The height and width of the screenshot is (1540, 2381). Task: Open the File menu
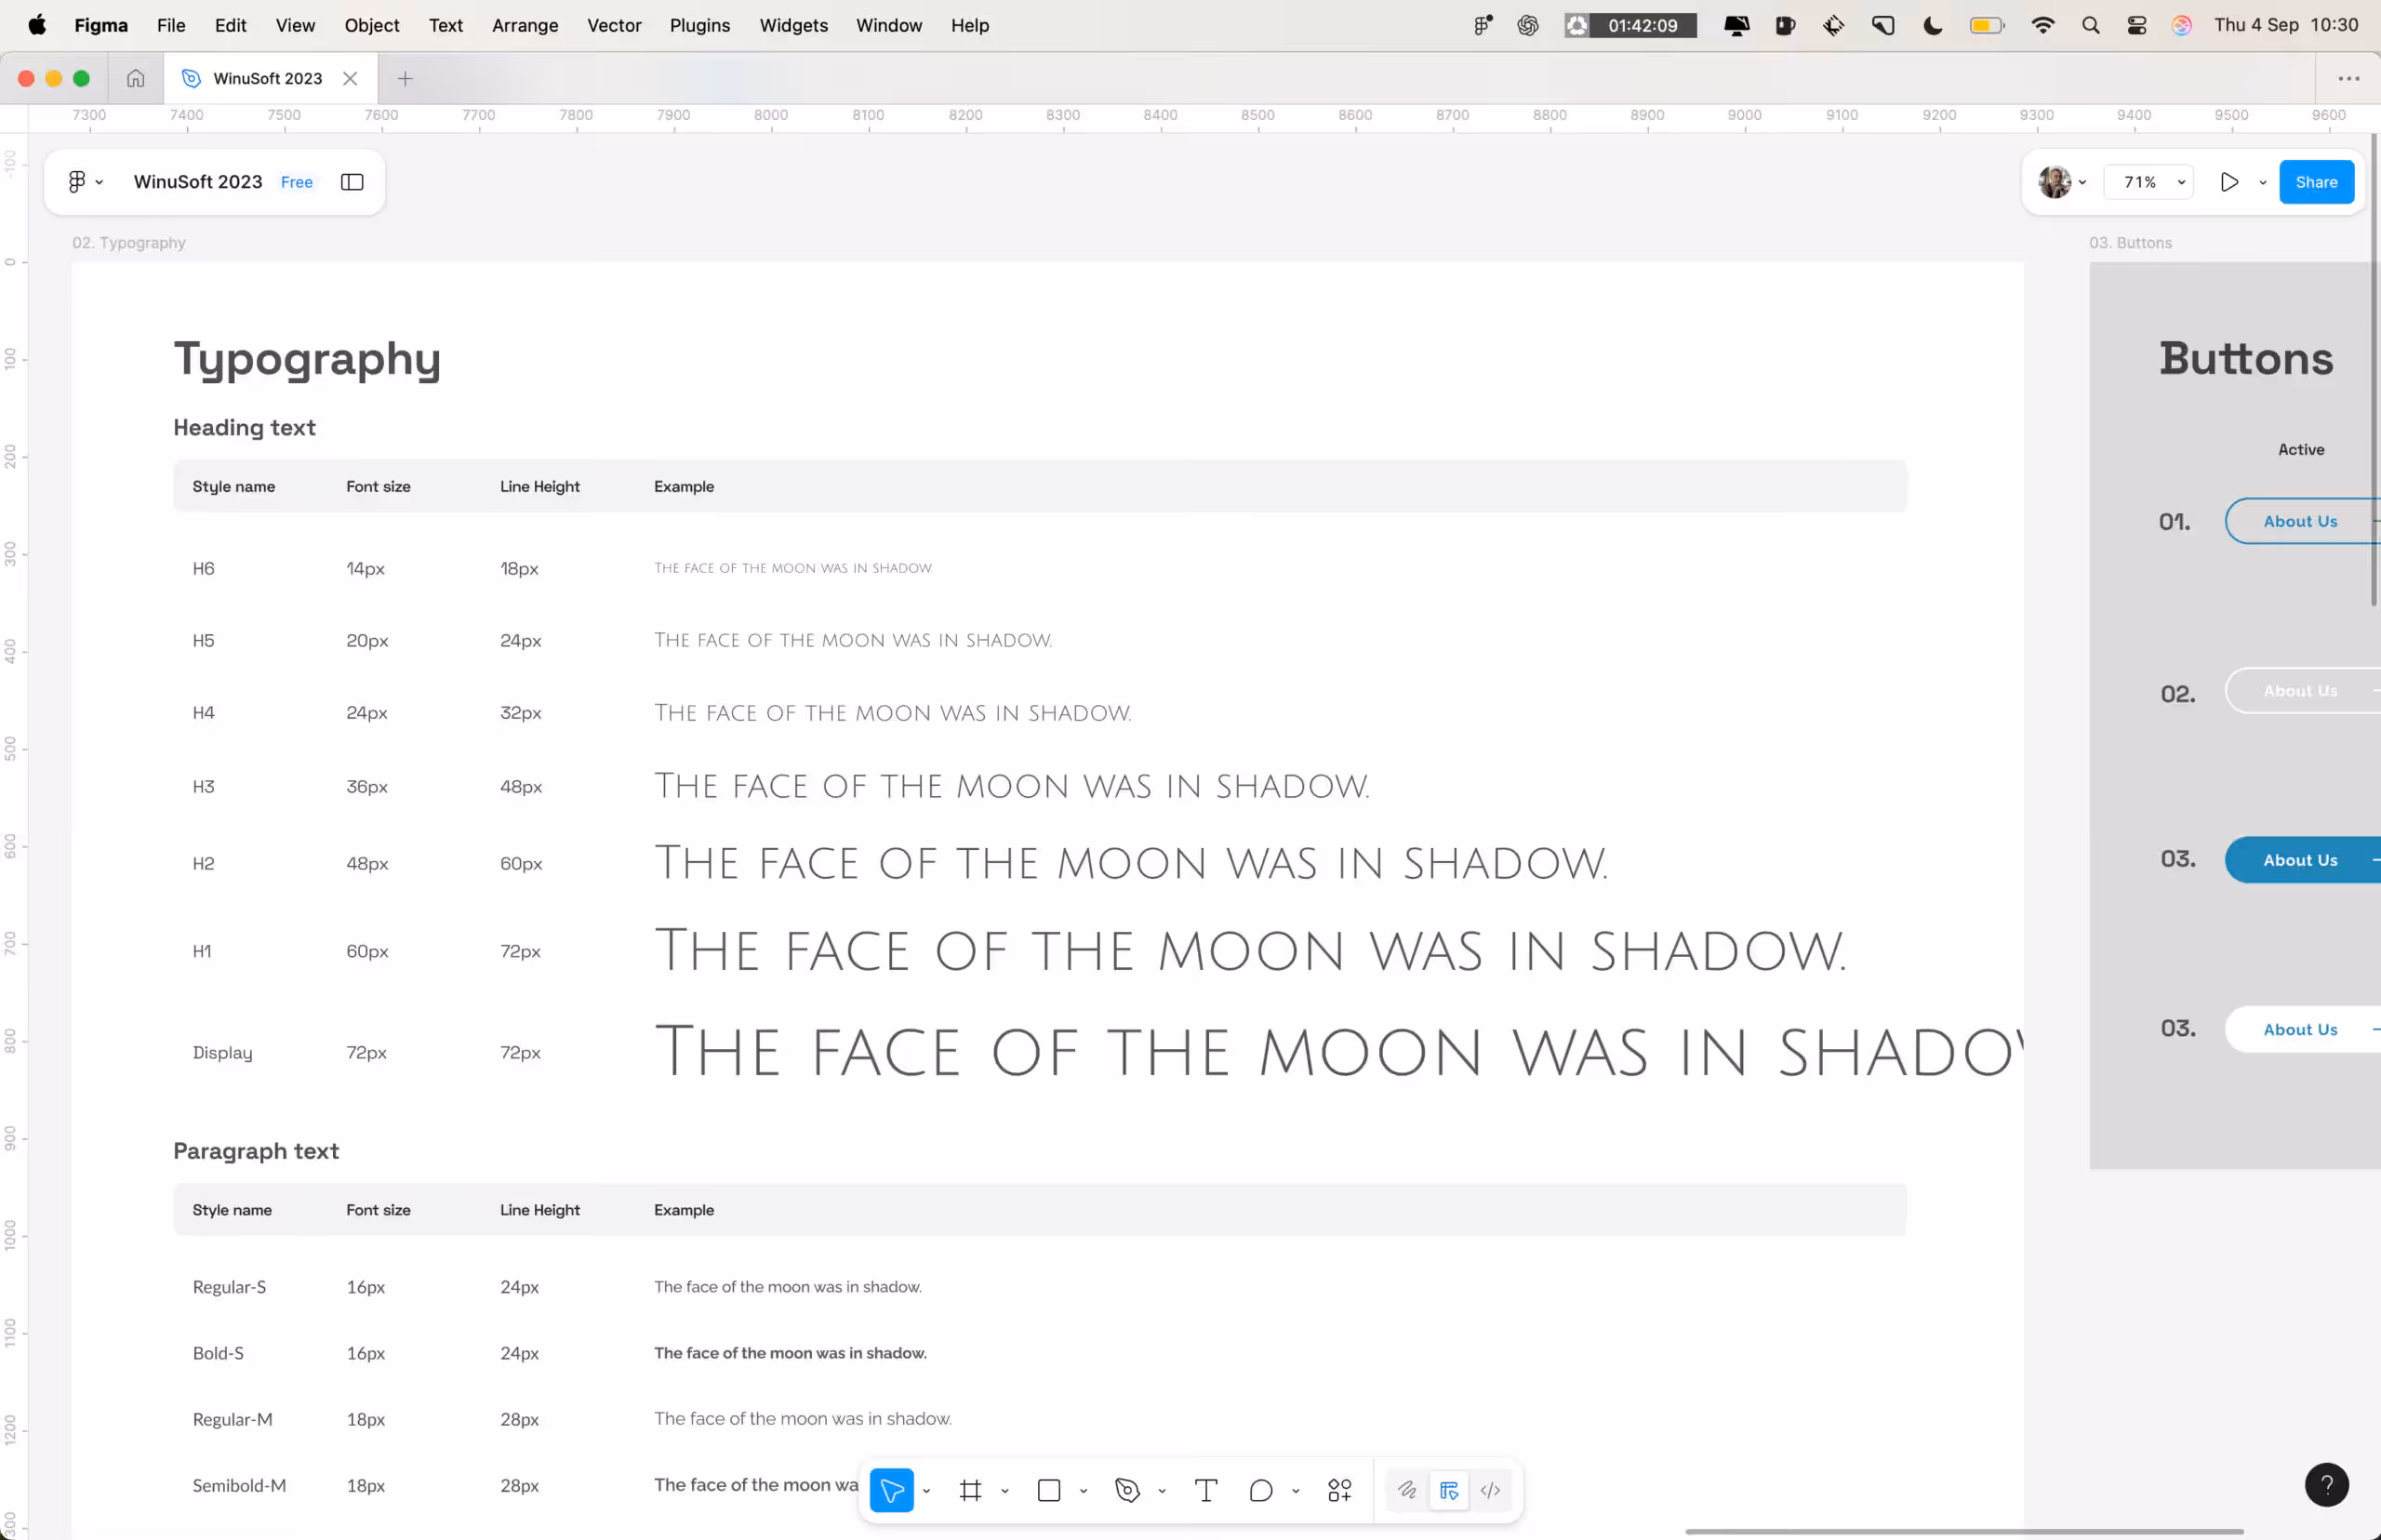(171, 25)
